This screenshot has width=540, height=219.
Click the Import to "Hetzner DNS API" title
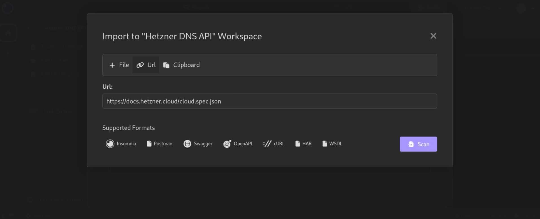click(182, 36)
